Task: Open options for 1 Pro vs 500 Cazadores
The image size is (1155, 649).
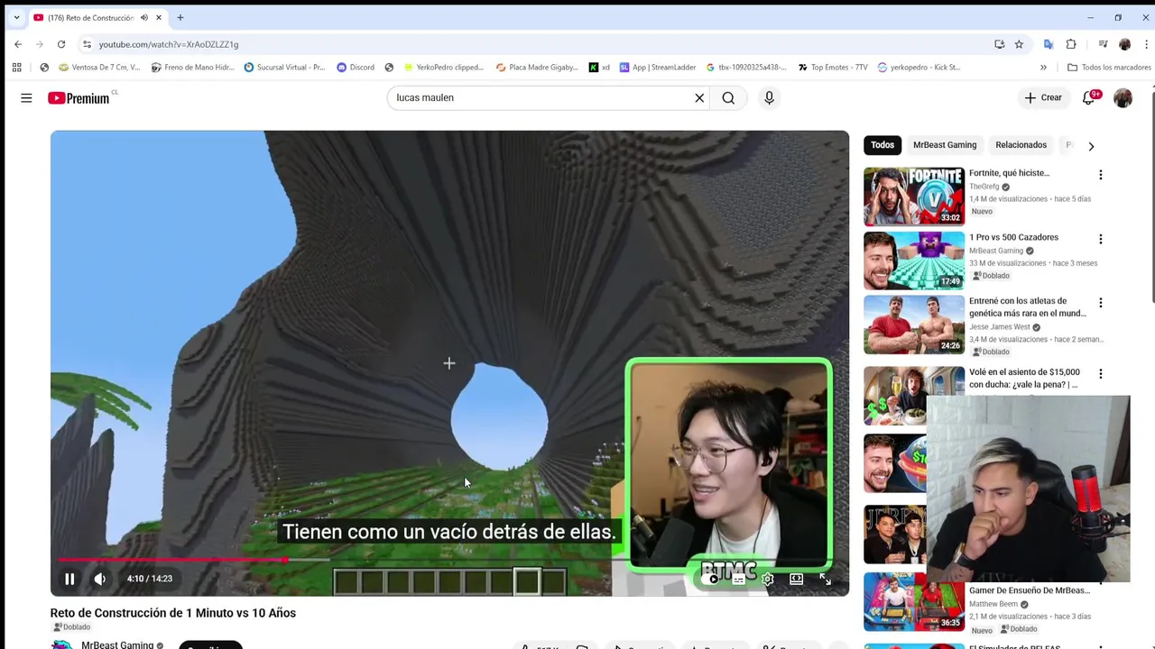Action: click(x=1100, y=239)
